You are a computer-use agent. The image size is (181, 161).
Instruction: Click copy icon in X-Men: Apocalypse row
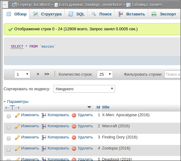[x=44, y=115]
